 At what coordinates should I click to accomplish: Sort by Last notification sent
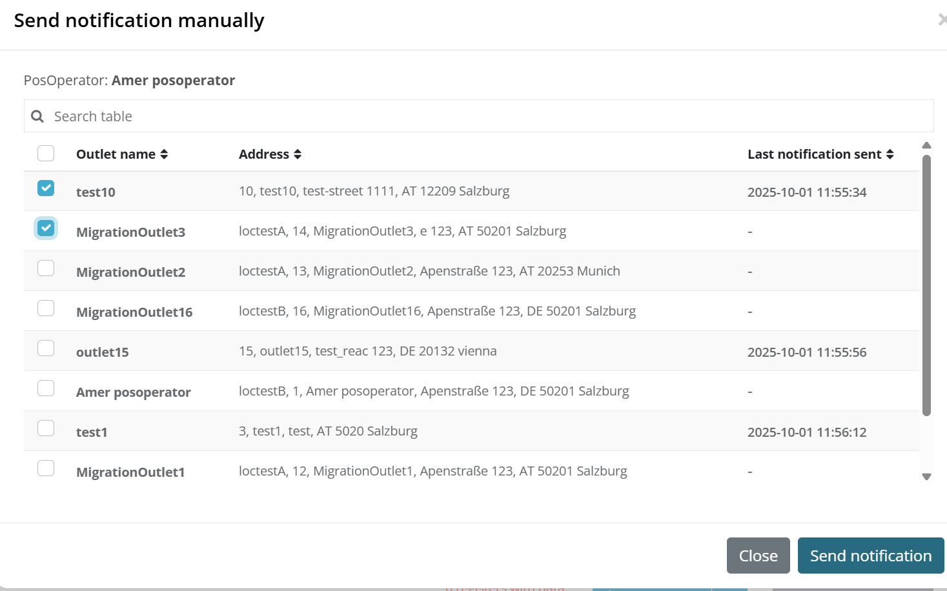820,154
